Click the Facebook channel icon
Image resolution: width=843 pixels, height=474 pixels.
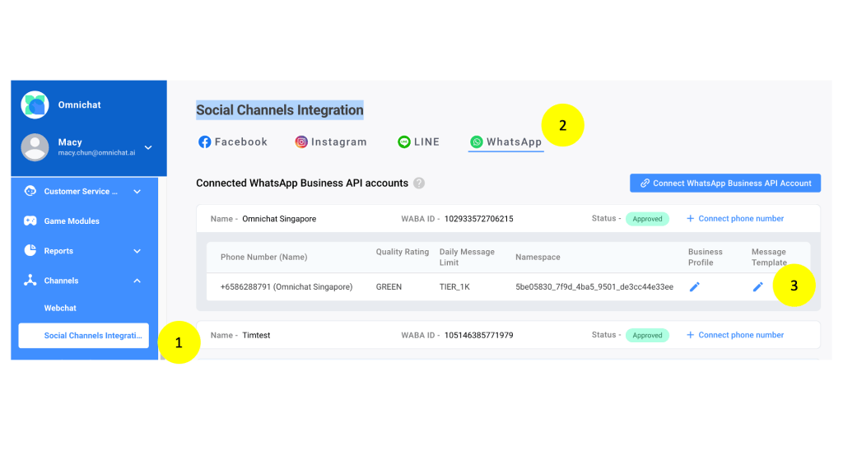coord(204,141)
